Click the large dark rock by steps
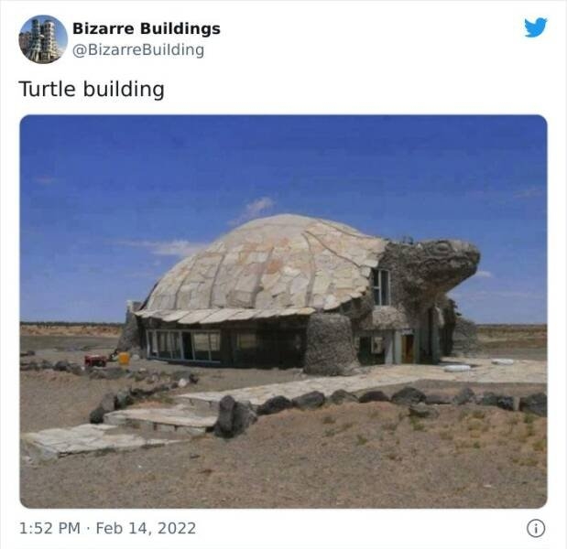 [x=234, y=416]
